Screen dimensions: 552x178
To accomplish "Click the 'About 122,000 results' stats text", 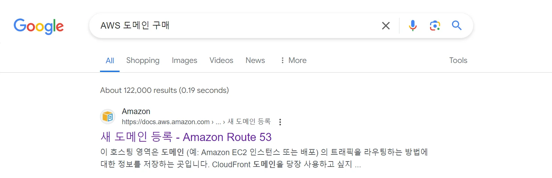I will tap(164, 90).
